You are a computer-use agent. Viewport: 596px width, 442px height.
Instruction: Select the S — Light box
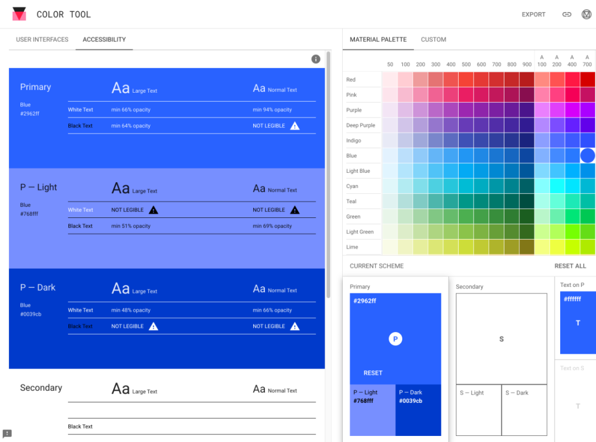tap(478, 410)
